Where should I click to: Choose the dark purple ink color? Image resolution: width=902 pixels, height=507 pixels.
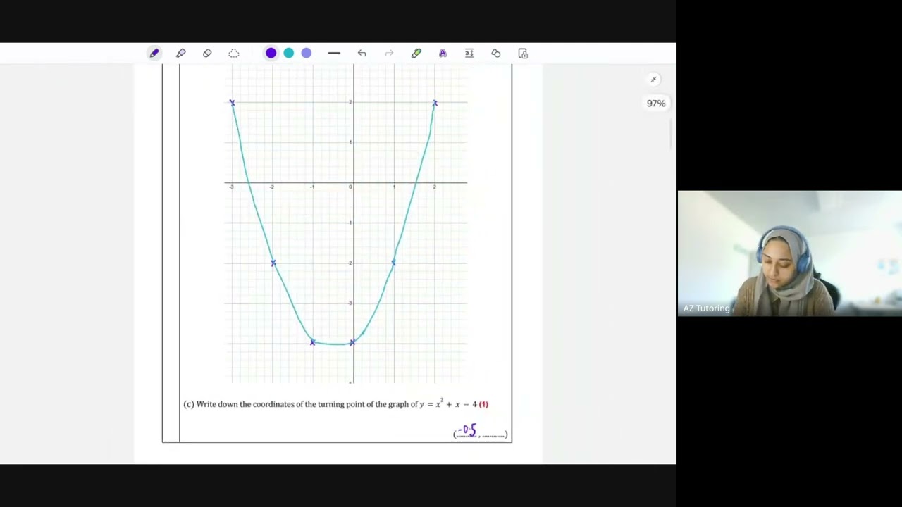[271, 54]
